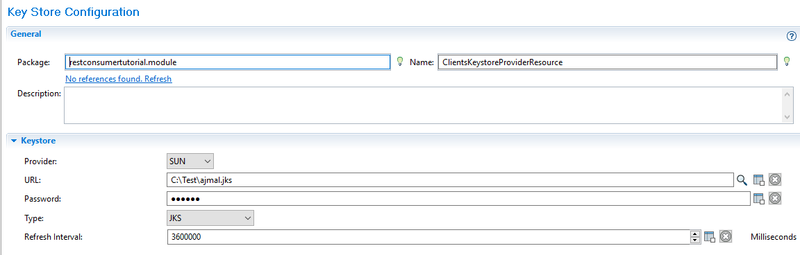Clear the Refresh Interval with X icon
Screen dimensions: 800x255
(726, 237)
